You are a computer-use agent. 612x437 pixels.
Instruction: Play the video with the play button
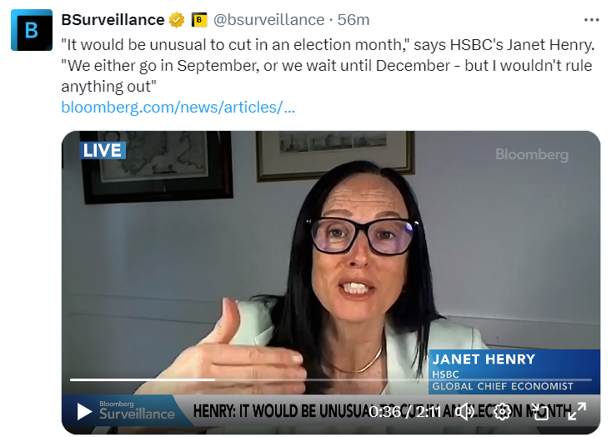(x=84, y=412)
